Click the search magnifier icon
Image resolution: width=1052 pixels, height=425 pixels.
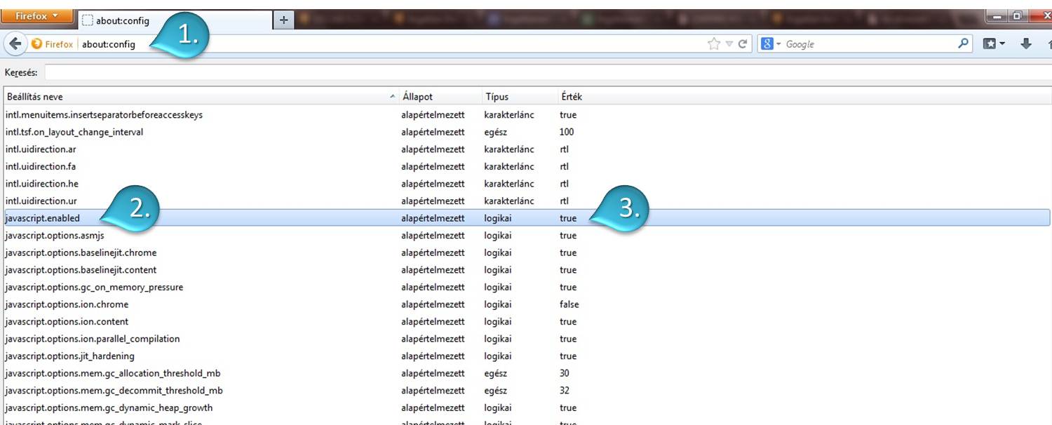(963, 43)
